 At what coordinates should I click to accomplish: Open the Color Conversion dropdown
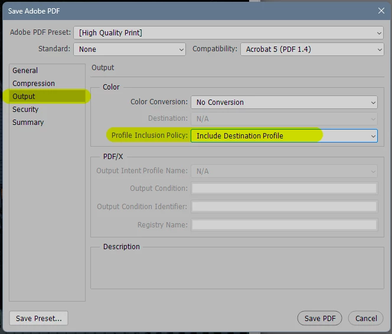pyautogui.click(x=284, y=102)
